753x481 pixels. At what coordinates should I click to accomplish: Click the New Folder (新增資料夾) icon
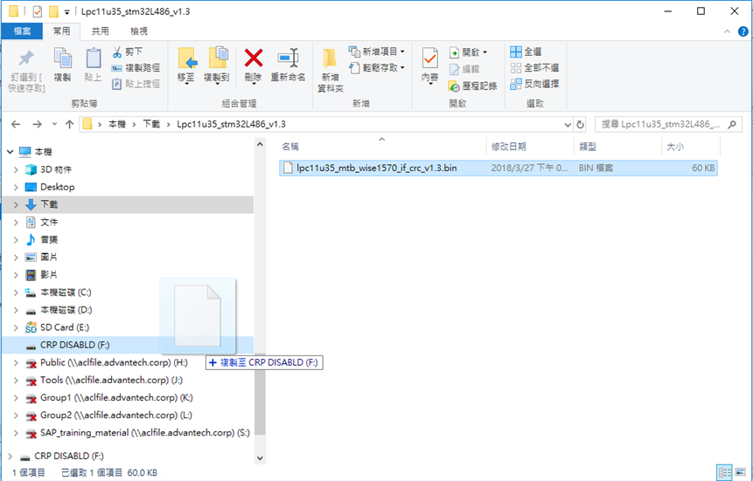[331, 59]
